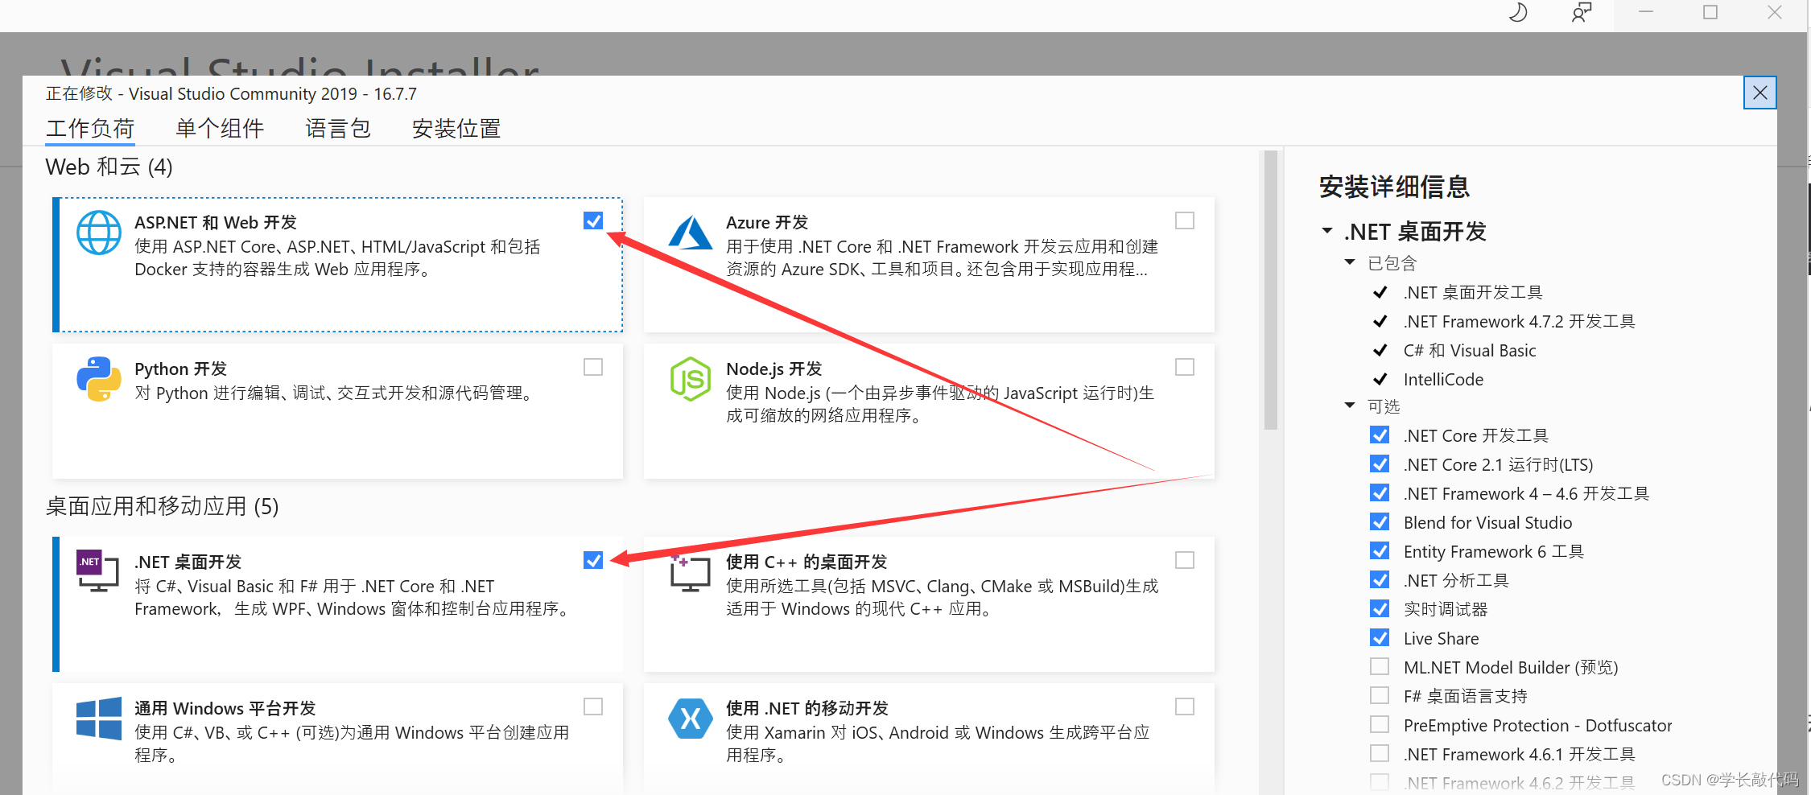Click the .NET desktop development monitor icon
The height and width of the screenshot is (795, 1811).
(x=97, y=571)
